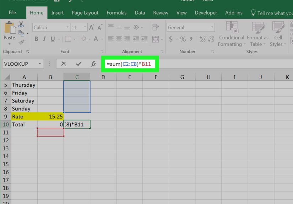This screenshot has height=204, width=293.
Task: Select row 10 header
Action: 6,125
